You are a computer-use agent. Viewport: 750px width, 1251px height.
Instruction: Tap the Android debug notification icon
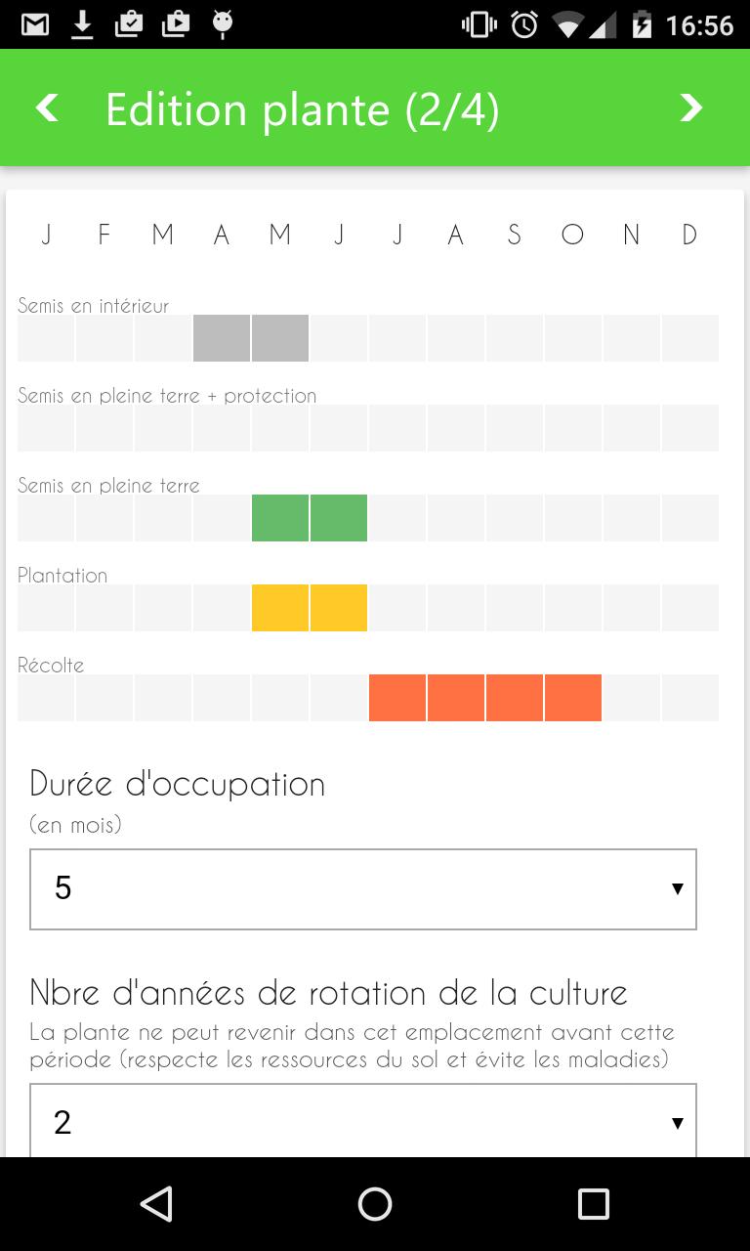tap(223, 24)
